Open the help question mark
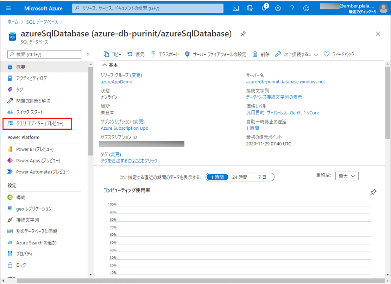This screenshot has width=391, height=284. (292, 8)
